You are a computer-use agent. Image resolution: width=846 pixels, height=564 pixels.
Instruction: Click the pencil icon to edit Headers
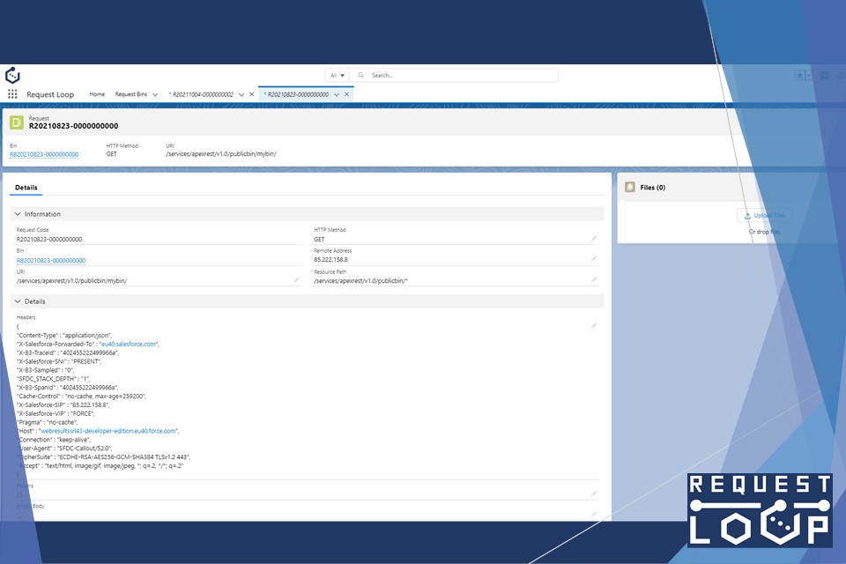[594, 325]
